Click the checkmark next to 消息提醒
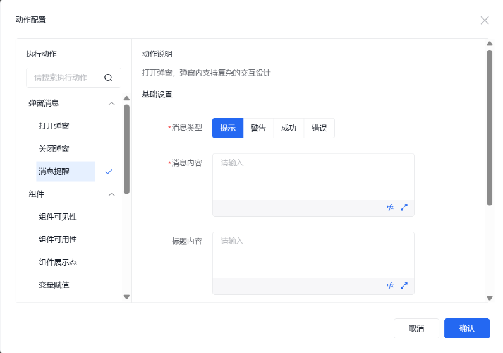This screenshot has height=353, width=503. (109, 172)
